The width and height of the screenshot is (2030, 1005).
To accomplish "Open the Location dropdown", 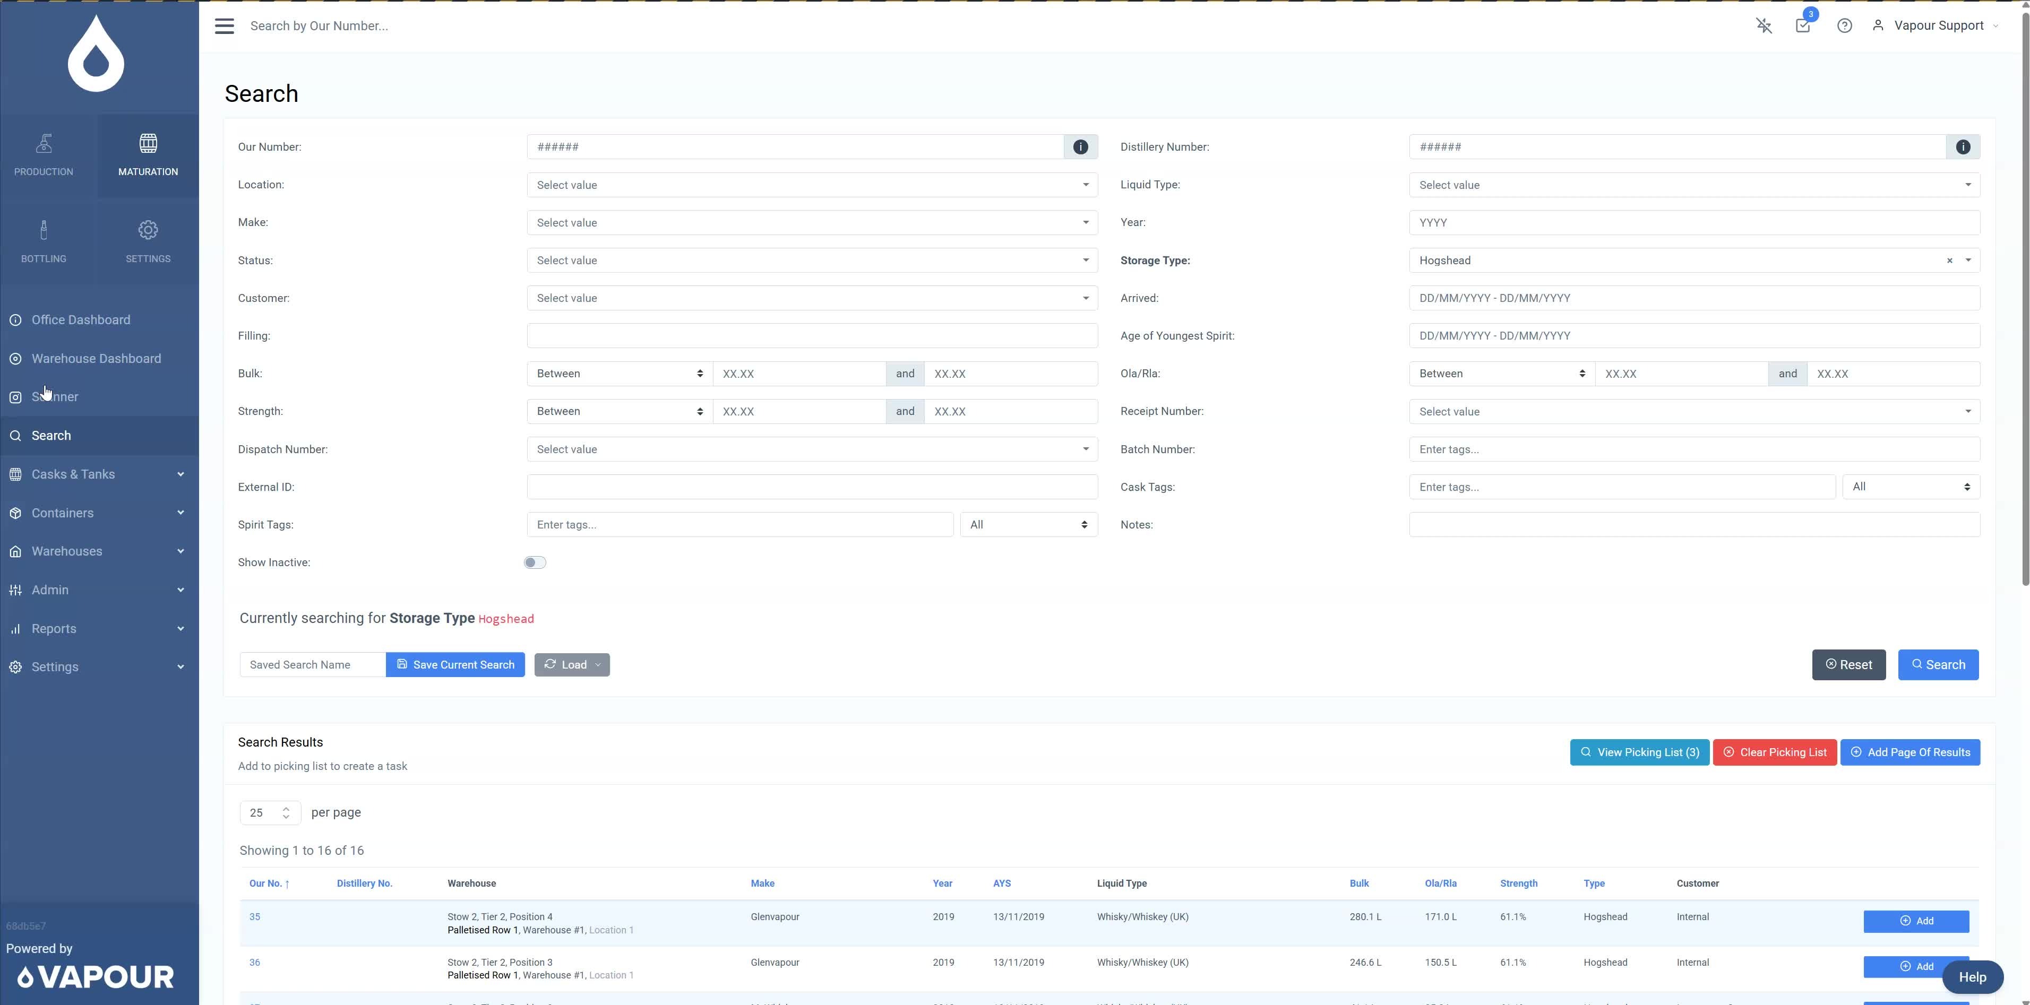I will 811,185.
